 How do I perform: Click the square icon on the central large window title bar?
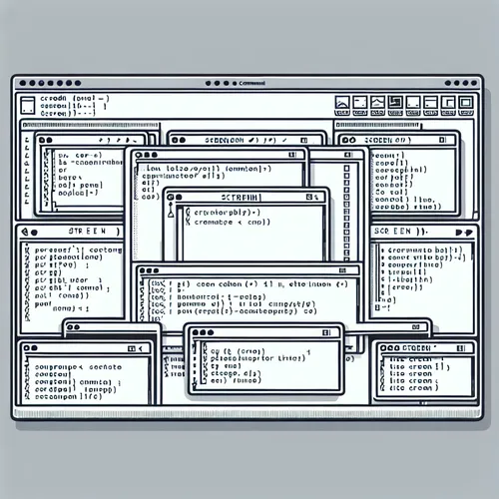tap(292, 155)
